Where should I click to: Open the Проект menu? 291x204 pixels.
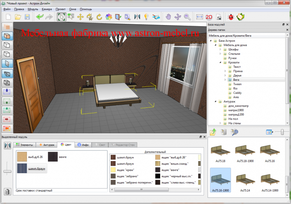coord(61,9)
